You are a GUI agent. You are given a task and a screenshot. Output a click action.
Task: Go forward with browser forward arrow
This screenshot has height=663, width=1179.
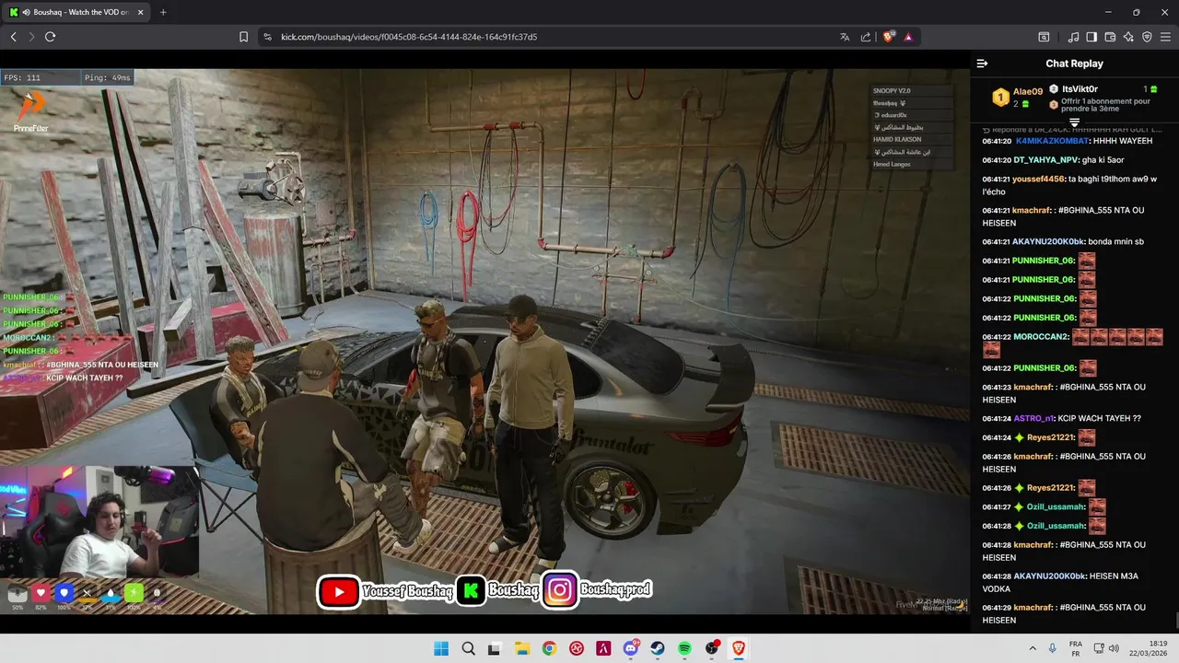pyautogui.click(x=31, y=37)
